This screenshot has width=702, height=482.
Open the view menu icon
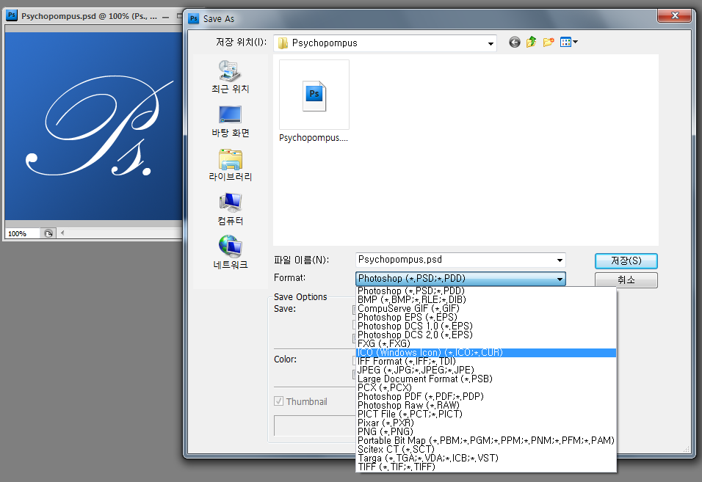[568, 42]
